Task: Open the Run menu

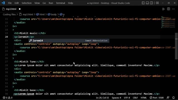Action: 51,3
